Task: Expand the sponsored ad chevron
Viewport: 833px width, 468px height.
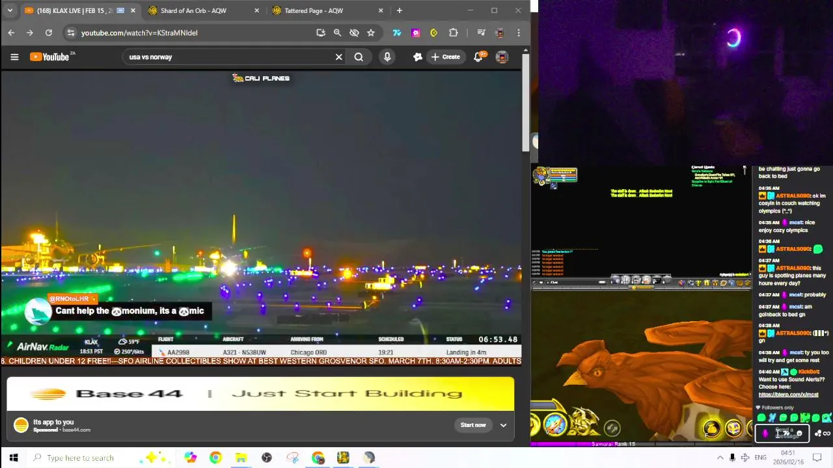Action: click(503, 425)
